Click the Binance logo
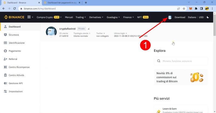The image size is (216, 113). (14, 17)
